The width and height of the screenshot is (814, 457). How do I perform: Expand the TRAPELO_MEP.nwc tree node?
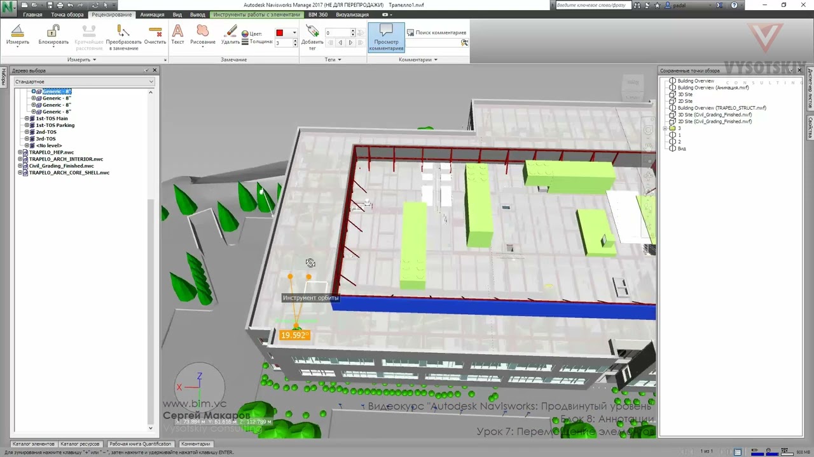pos(20,152)
